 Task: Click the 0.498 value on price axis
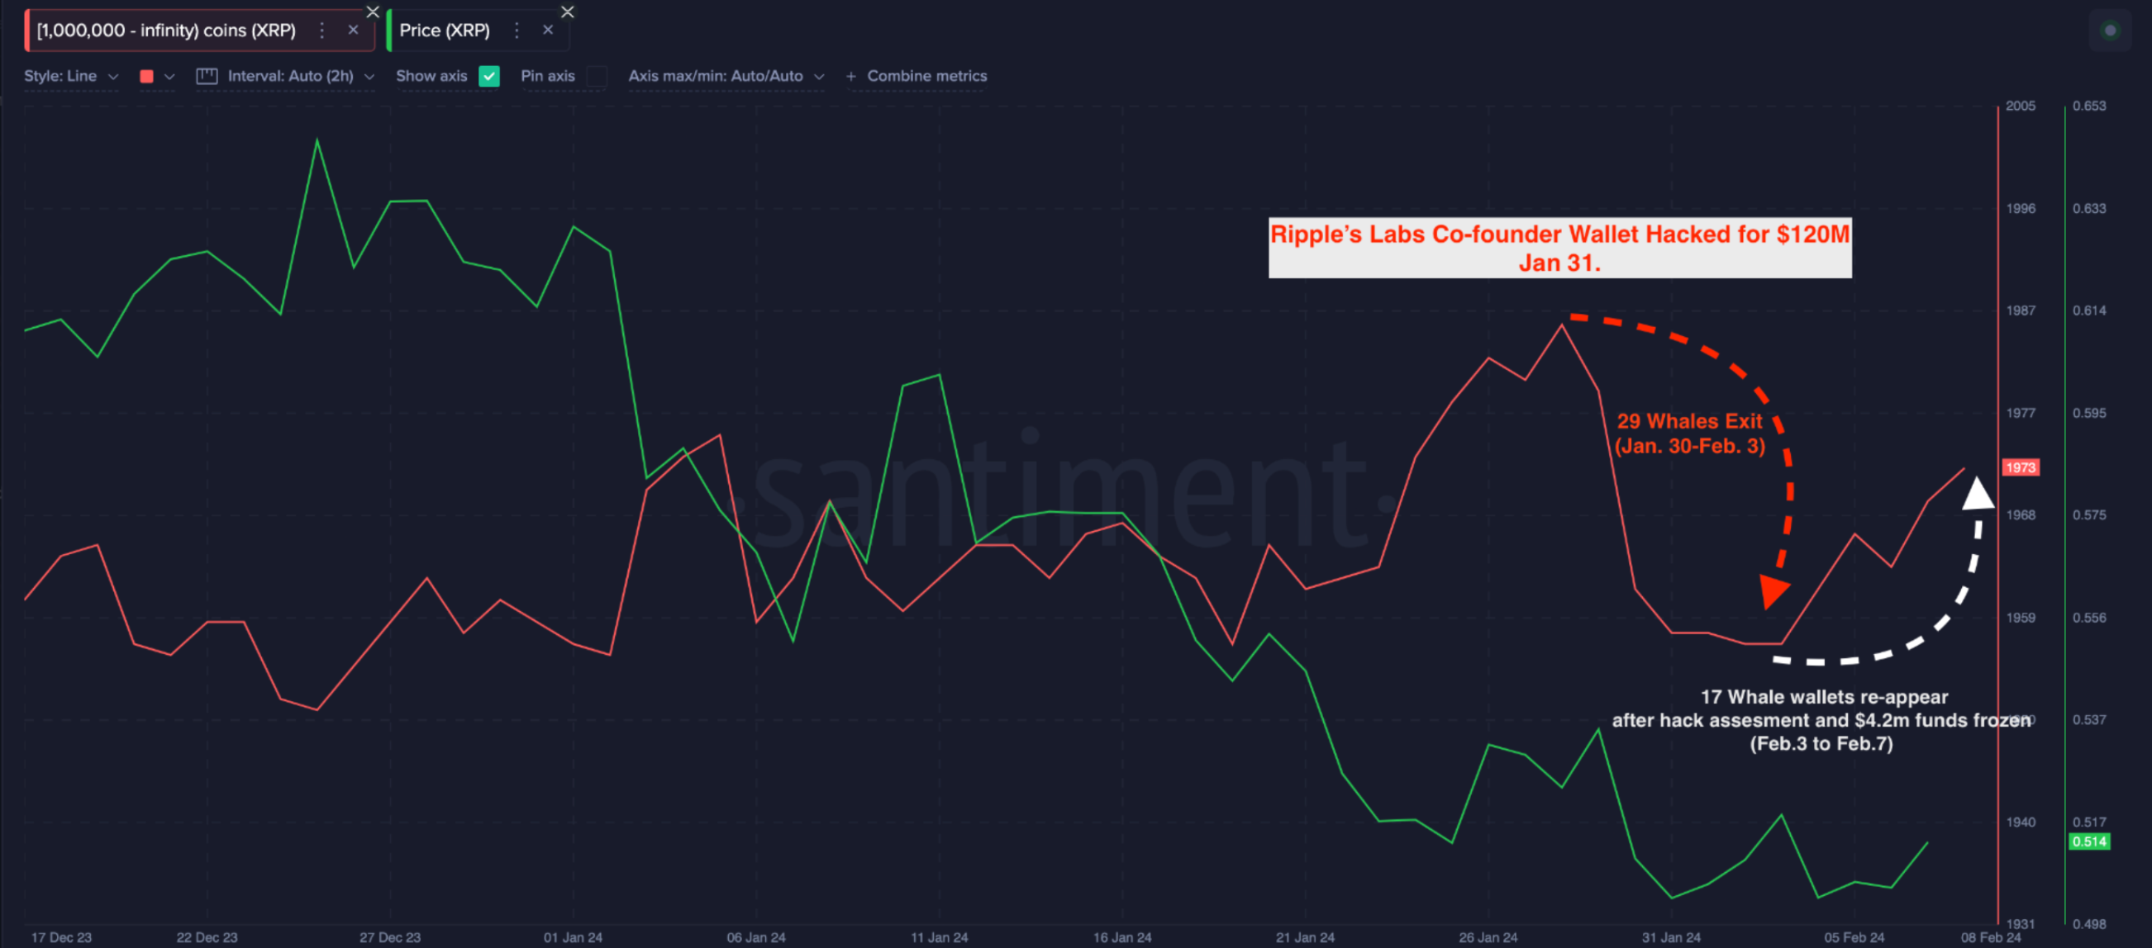click(2088, 924)
